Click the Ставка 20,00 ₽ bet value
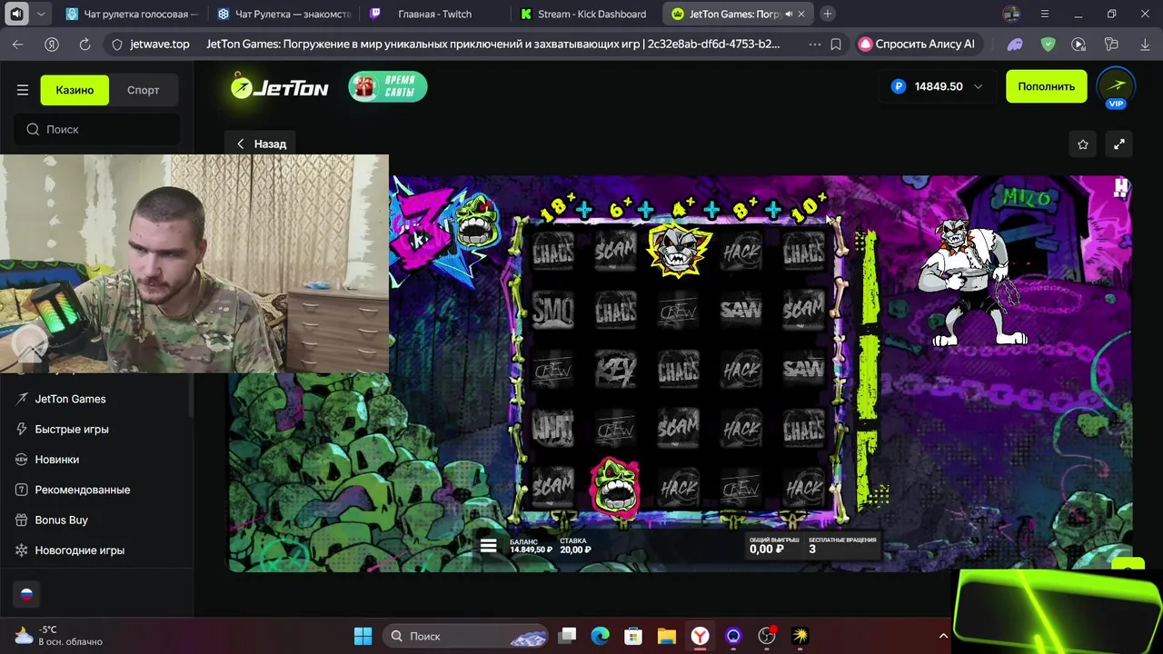This screenshot has width=1163, height=654. pyautogui.click(x=575, y=545)
